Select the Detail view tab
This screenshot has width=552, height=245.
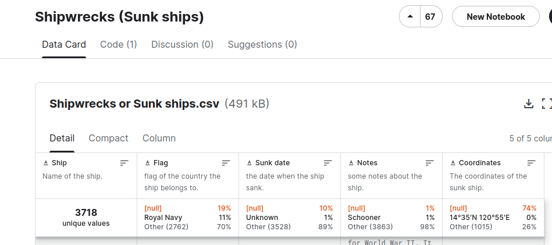tap(62, 138)
